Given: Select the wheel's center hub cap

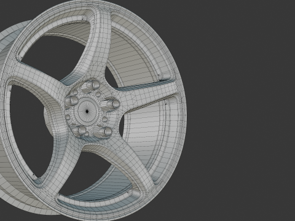Looking at the screenshot, I should click(87, 111).
